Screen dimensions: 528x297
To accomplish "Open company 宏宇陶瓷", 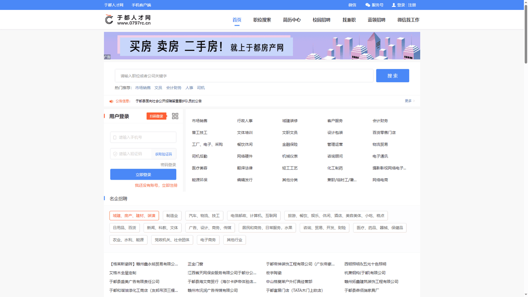I will click(274, 273).
